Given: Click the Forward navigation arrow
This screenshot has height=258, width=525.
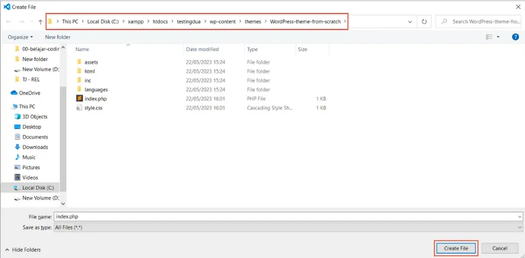Looking at the screenshot, I should coord(22,21).
